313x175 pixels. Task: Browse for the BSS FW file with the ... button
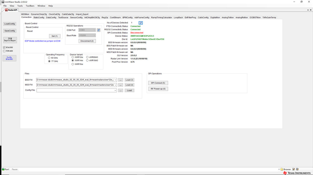tap(121, 80)
